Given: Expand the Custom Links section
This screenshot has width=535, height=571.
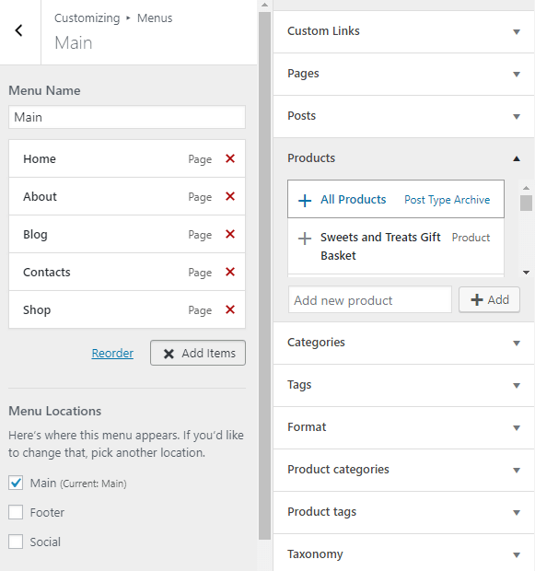Looking at the screenshot, I should point(403,31).
